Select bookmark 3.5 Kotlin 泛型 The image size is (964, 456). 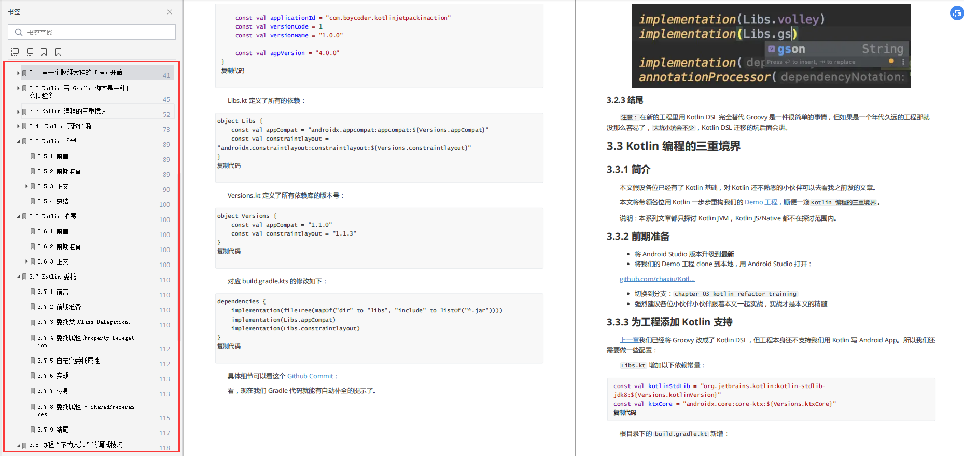52,141
